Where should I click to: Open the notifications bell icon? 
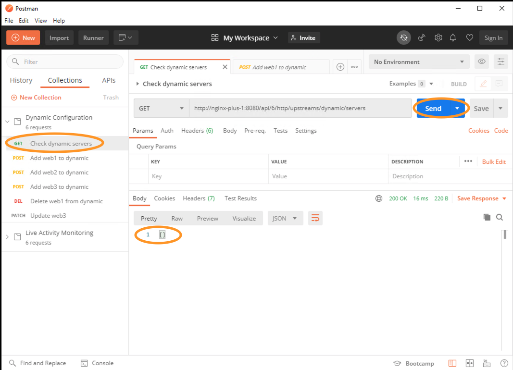453,37
